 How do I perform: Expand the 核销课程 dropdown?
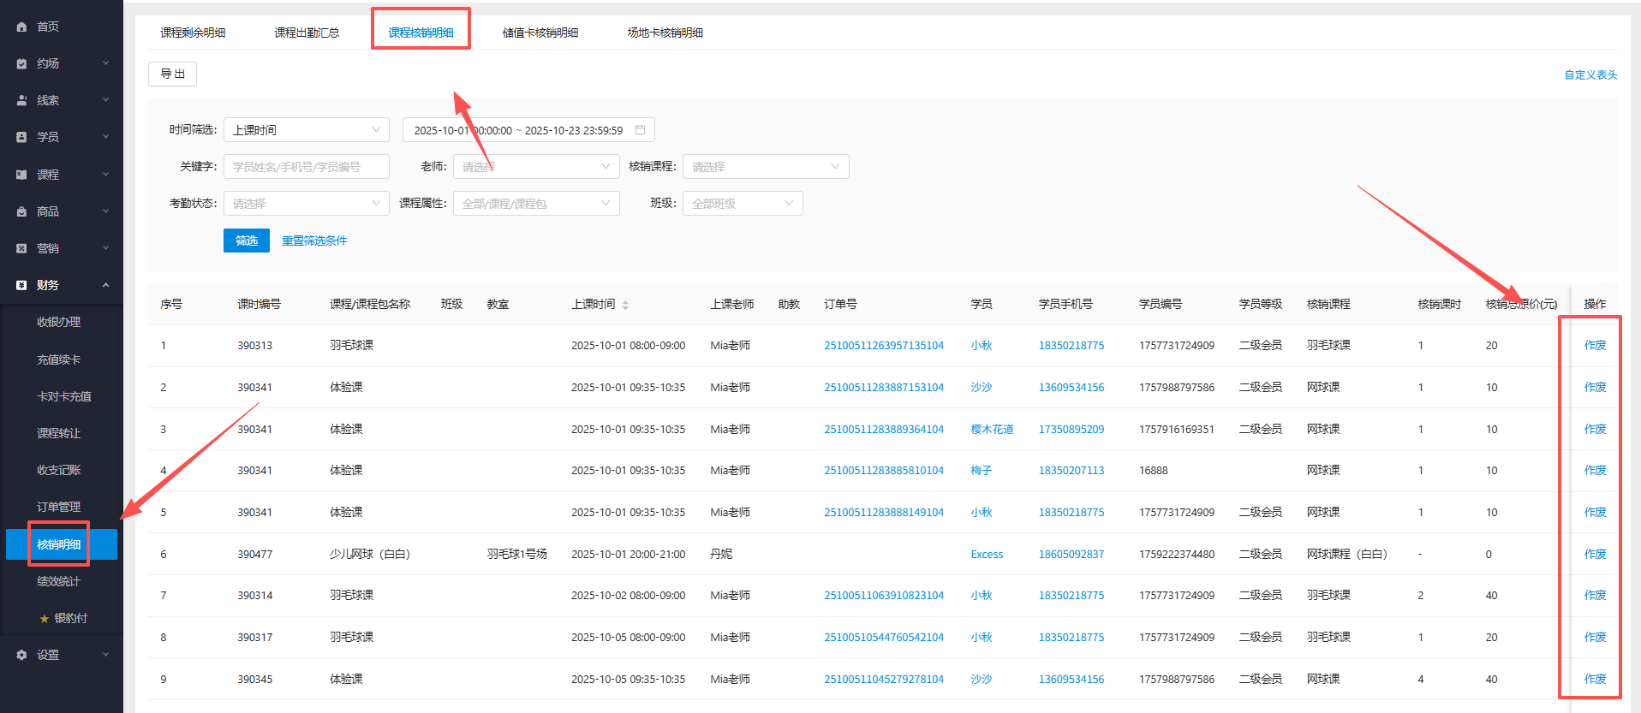[765, 167]
